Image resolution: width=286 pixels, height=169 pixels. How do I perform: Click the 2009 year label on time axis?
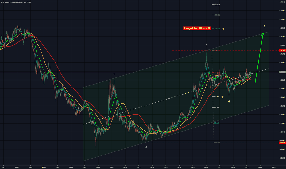(x=112, y=167)
